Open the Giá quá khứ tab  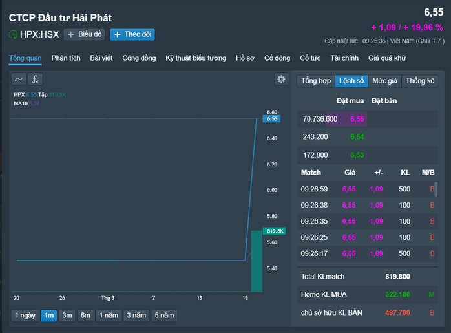387,58
